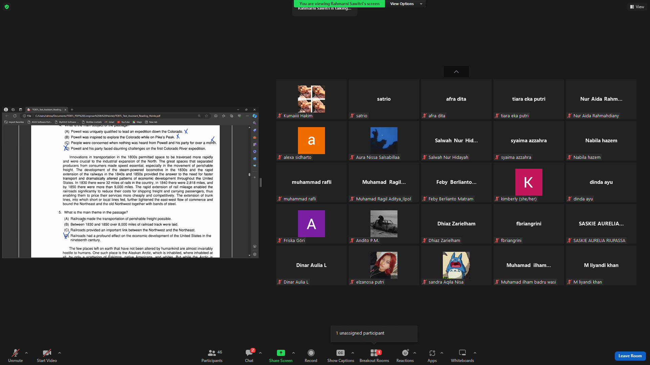
Task: Open Whiteboards
Action: 462,355
